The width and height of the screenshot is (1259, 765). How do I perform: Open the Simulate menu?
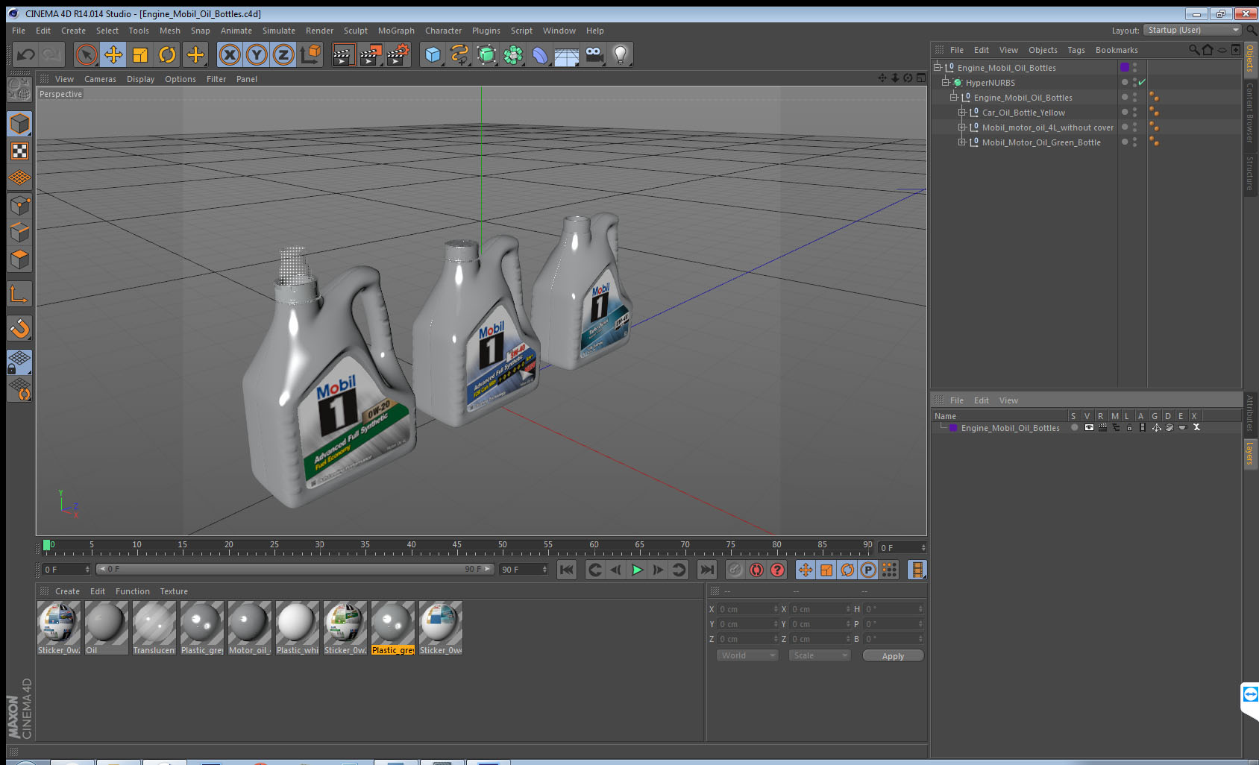point(278,31)
